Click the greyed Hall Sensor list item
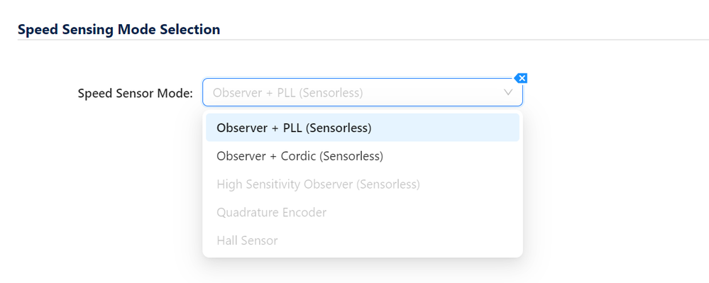The image size is (709, 283). point(363,240)
